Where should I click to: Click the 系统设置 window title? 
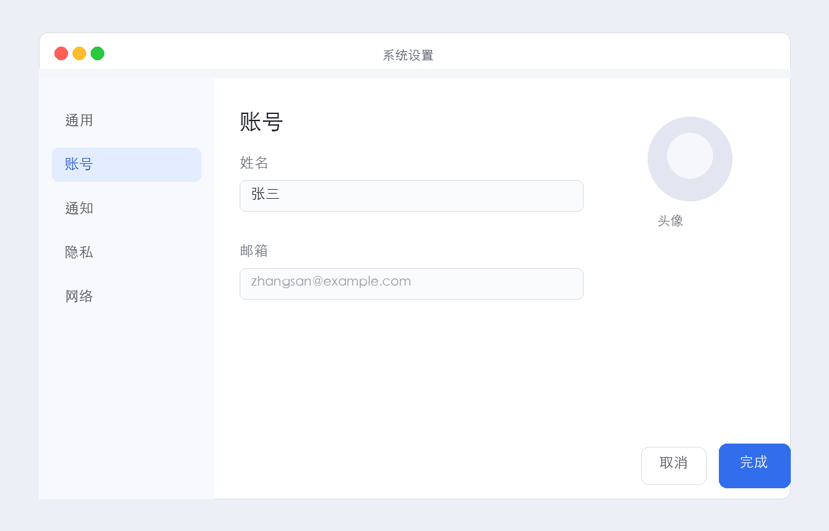pyautogui.click(x=408, y=56)
